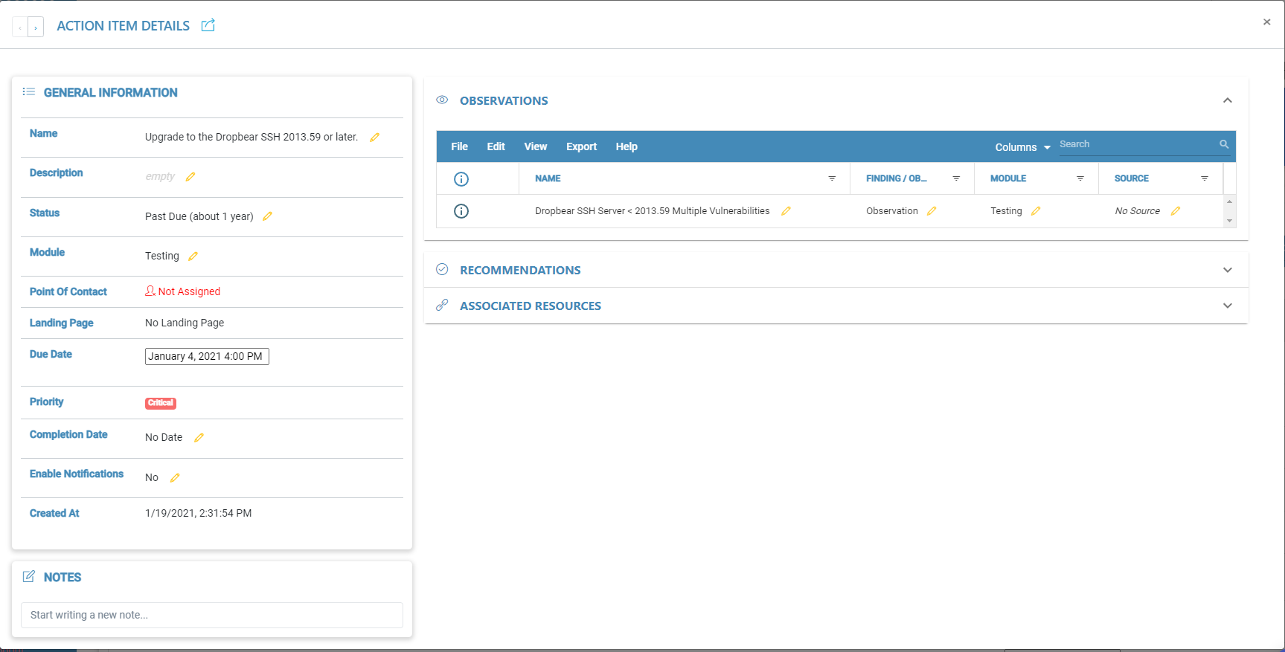
Task: Click the Not Assigned point of contact
Action: coord(183,291)
